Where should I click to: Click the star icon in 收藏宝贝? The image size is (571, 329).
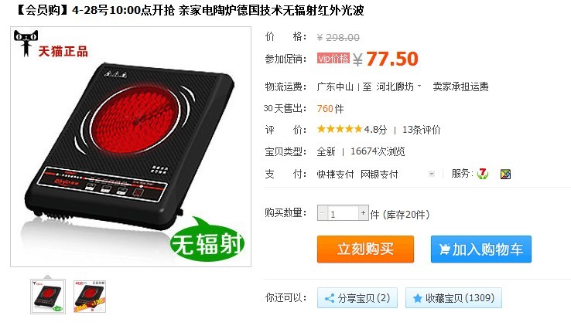point(418,298)
